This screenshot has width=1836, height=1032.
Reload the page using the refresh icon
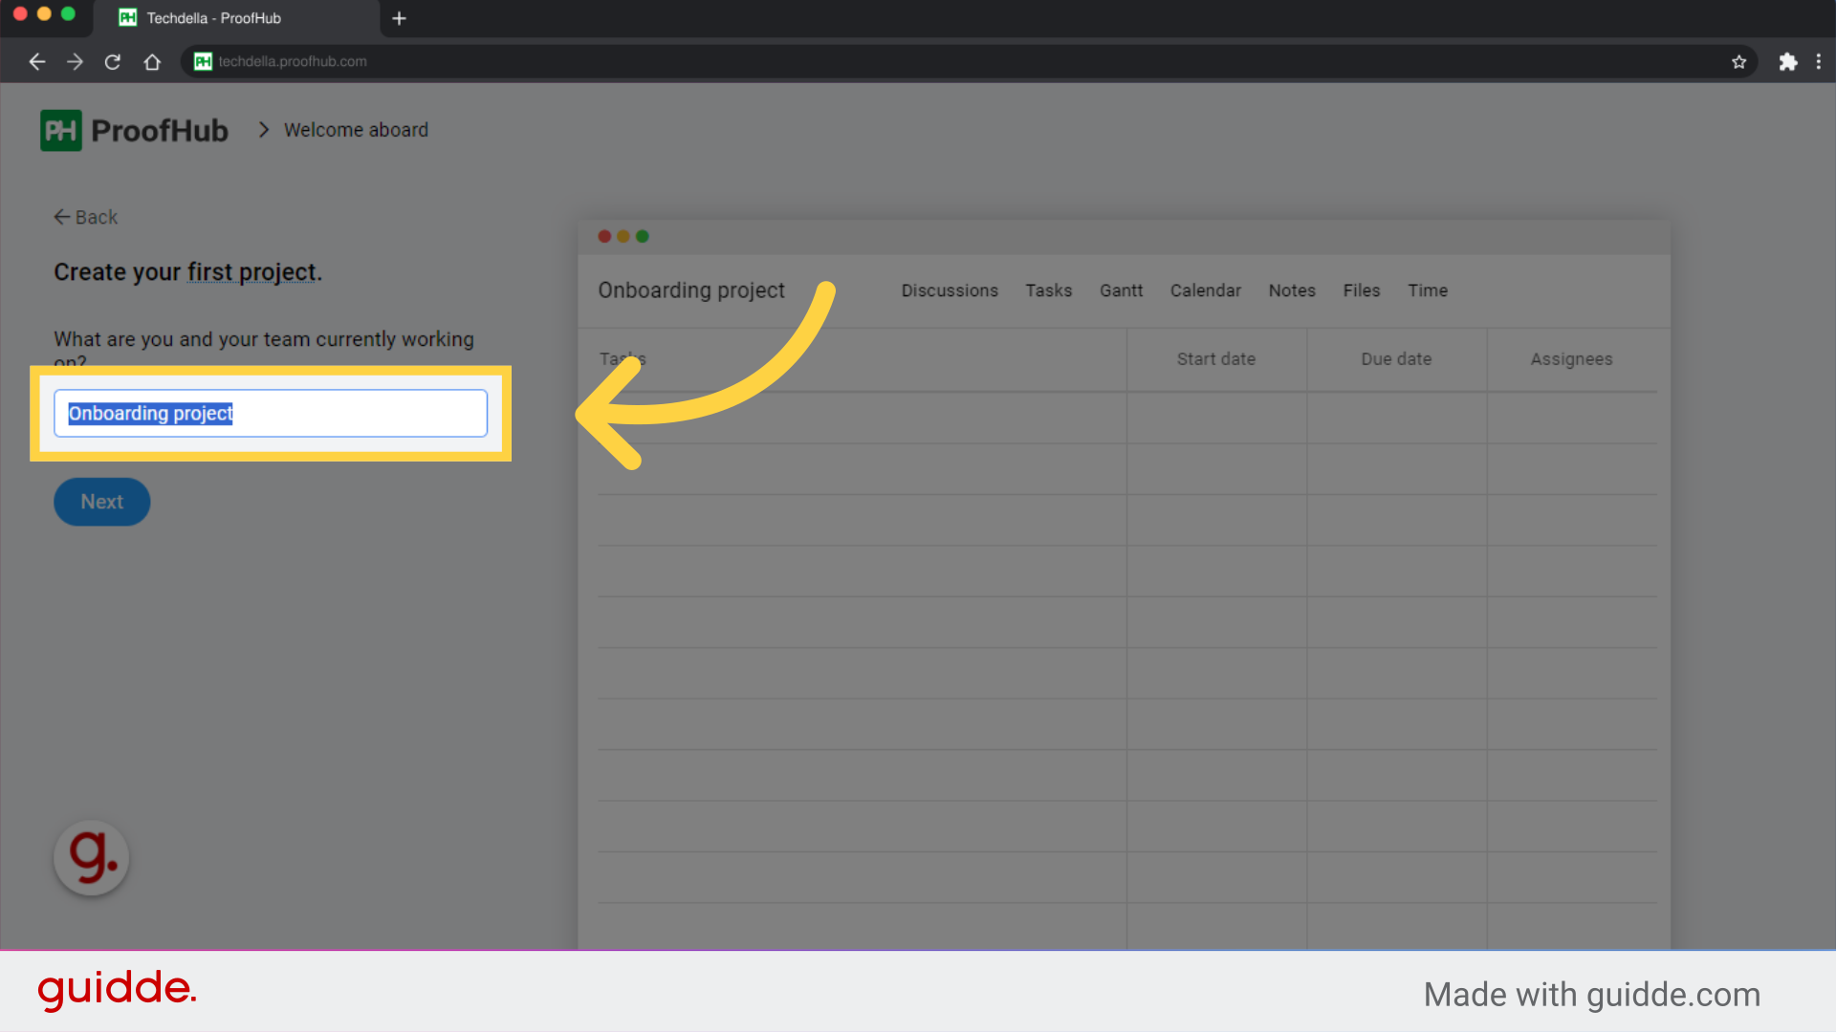coord(113,61)
